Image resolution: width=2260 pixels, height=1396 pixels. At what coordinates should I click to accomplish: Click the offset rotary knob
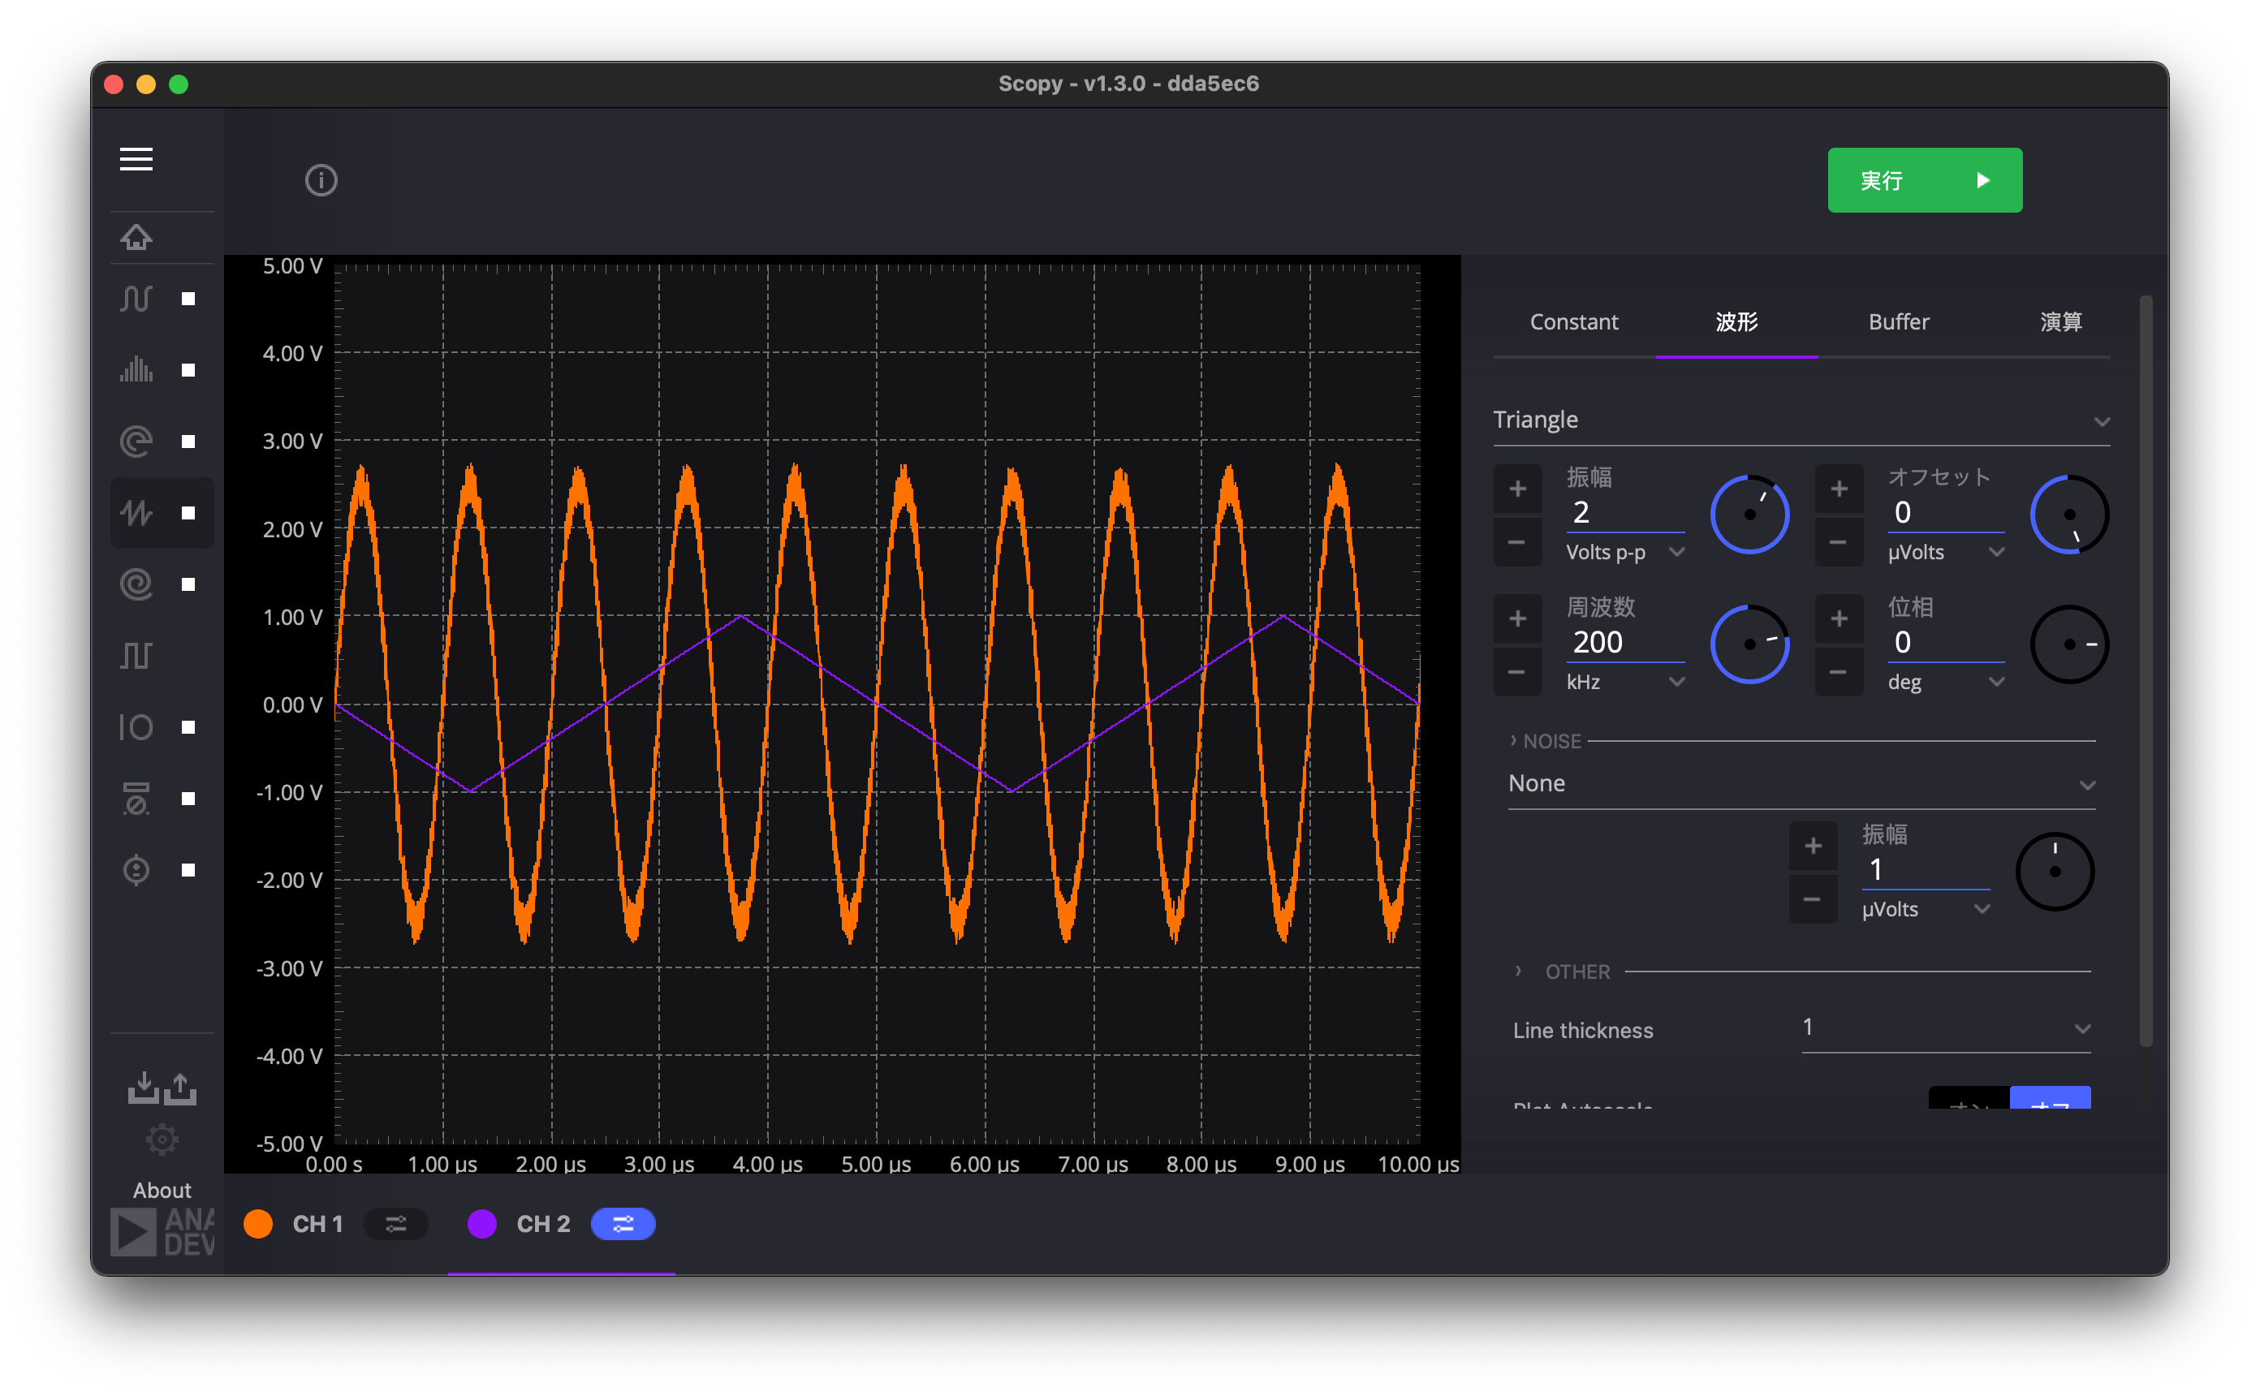[2069, 515]
